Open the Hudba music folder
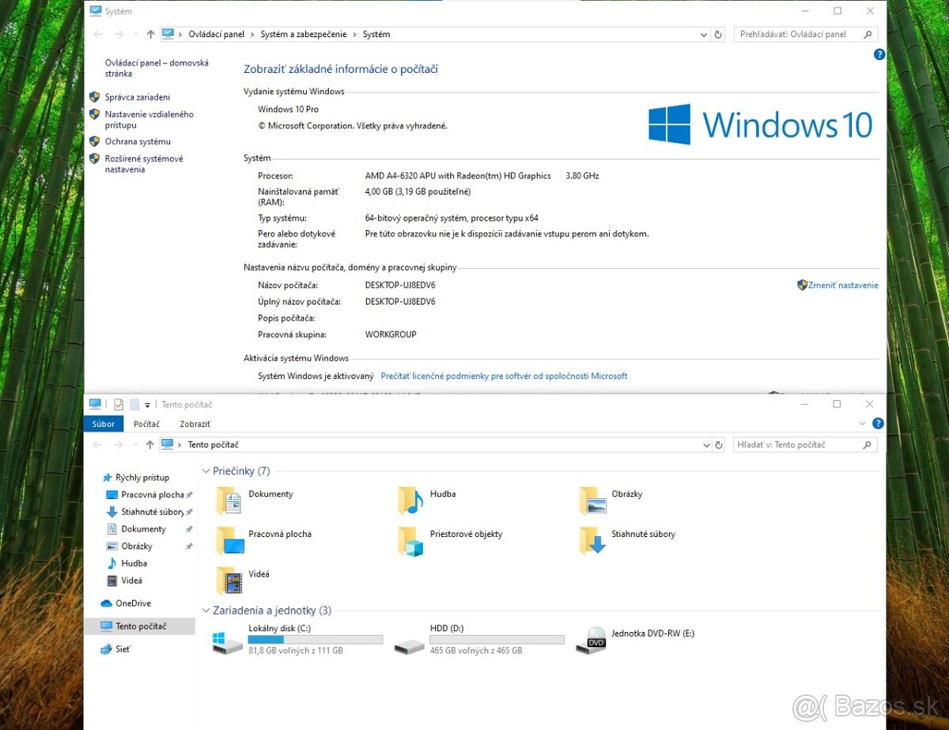 [x=410, y=501]
